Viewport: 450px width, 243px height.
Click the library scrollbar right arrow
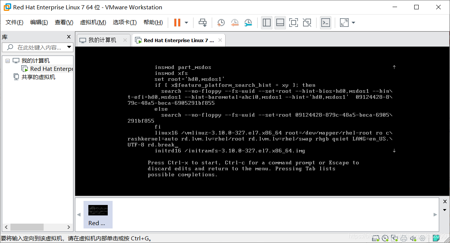[x=69, y=227]
